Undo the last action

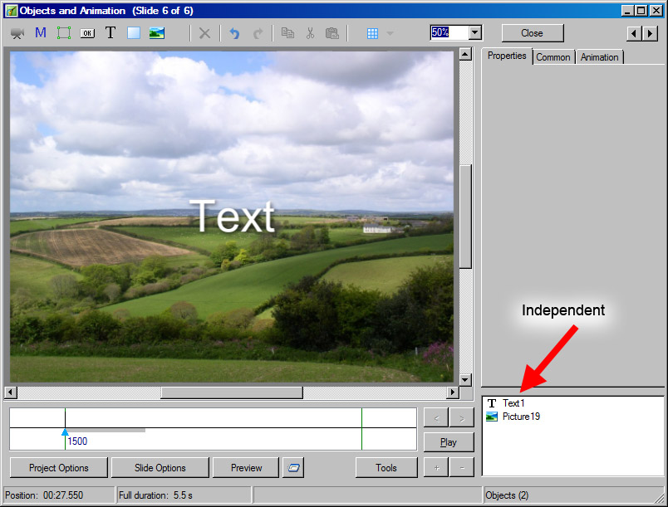pos(234,33)
